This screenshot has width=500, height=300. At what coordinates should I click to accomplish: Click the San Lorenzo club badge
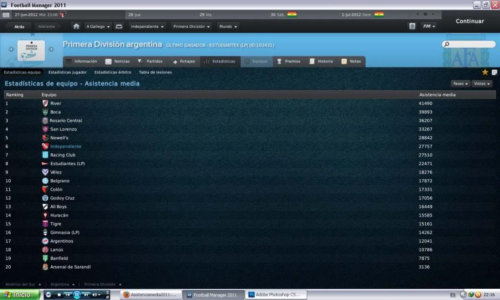(x=45, y=129)
